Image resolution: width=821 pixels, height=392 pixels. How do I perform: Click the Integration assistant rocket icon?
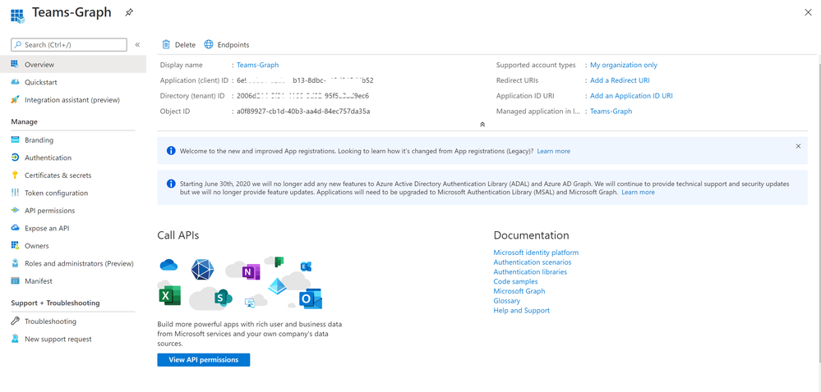click(15, 100)
